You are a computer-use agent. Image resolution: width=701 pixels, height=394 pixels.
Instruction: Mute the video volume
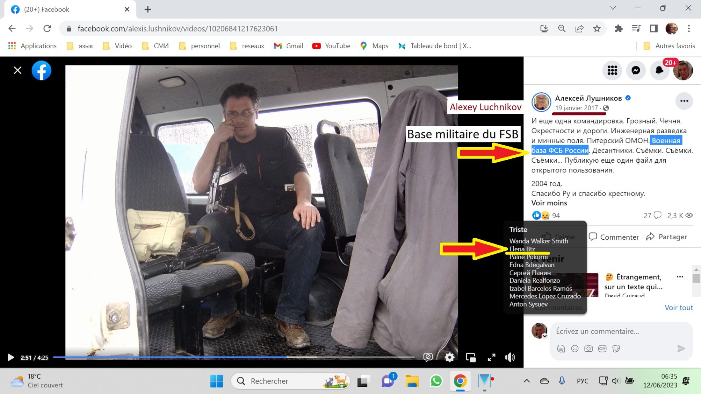510,357
